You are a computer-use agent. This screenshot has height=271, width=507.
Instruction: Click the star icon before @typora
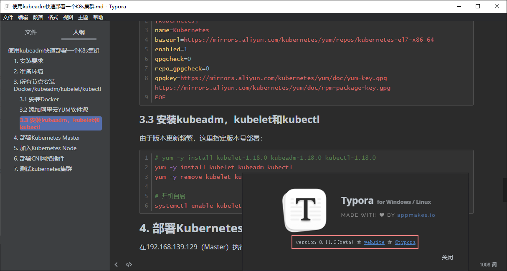(389, 242)
